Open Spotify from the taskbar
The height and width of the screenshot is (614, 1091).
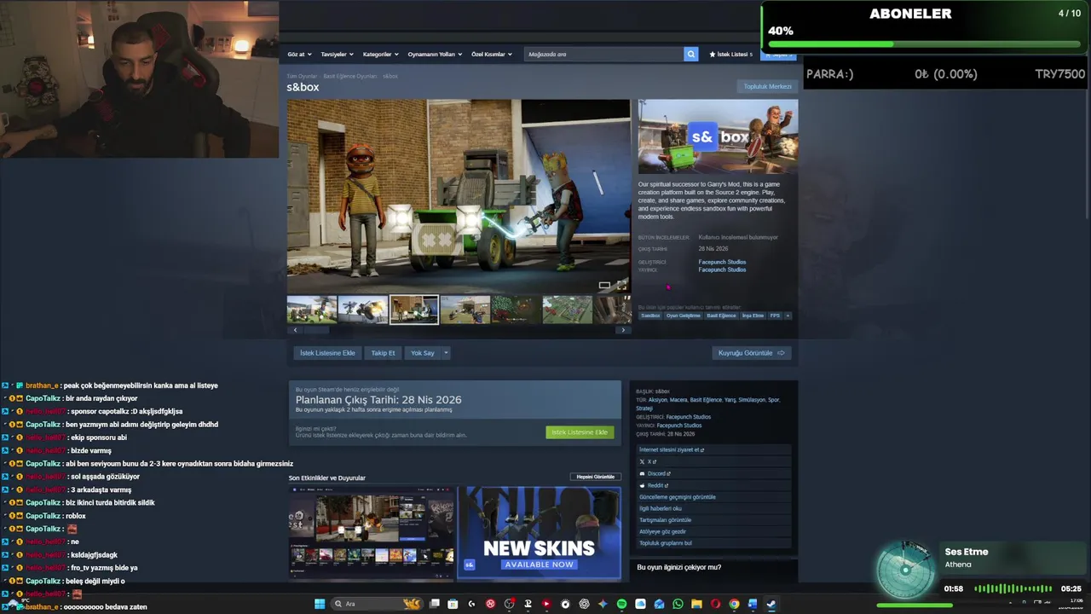coord(621,604)
